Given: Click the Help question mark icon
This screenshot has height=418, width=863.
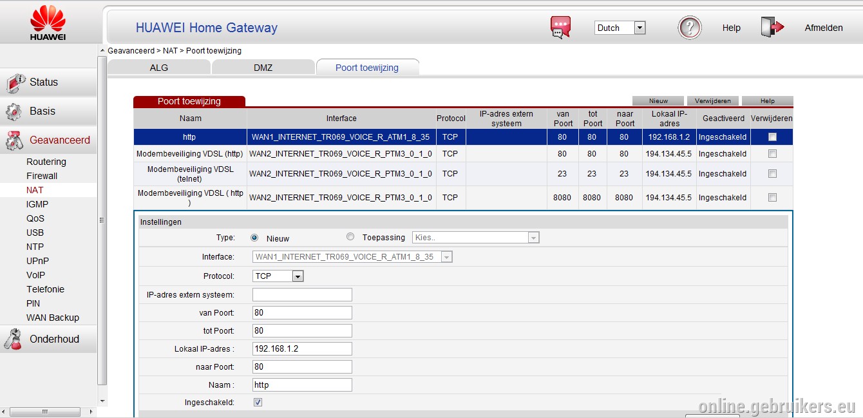Looking at the screenshot, I should (690, 28).
